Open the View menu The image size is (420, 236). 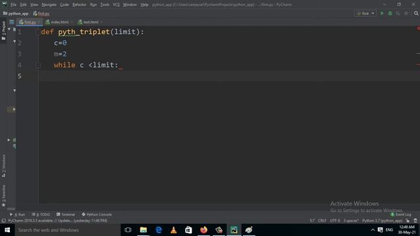click(34, 5)
